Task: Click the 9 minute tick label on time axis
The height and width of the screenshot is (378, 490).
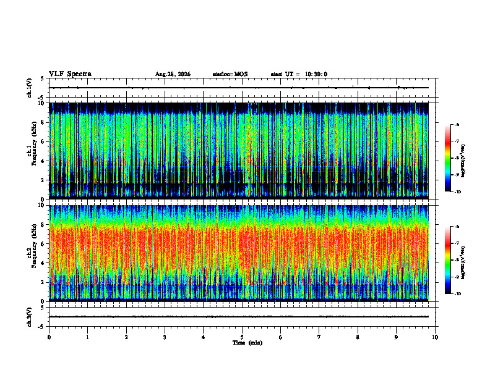Action: point(396,337)
